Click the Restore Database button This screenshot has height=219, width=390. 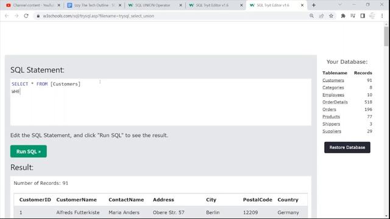click(347, 147)
